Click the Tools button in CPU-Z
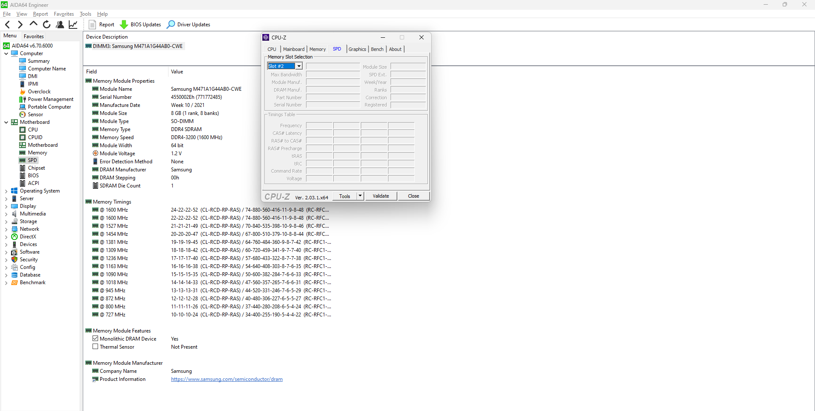 tap(345, 196)
